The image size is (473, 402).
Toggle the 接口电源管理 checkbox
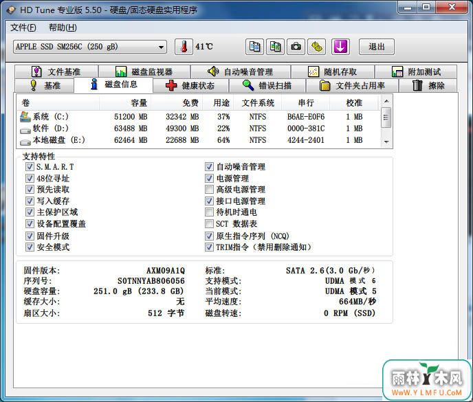tap(209, 201)
